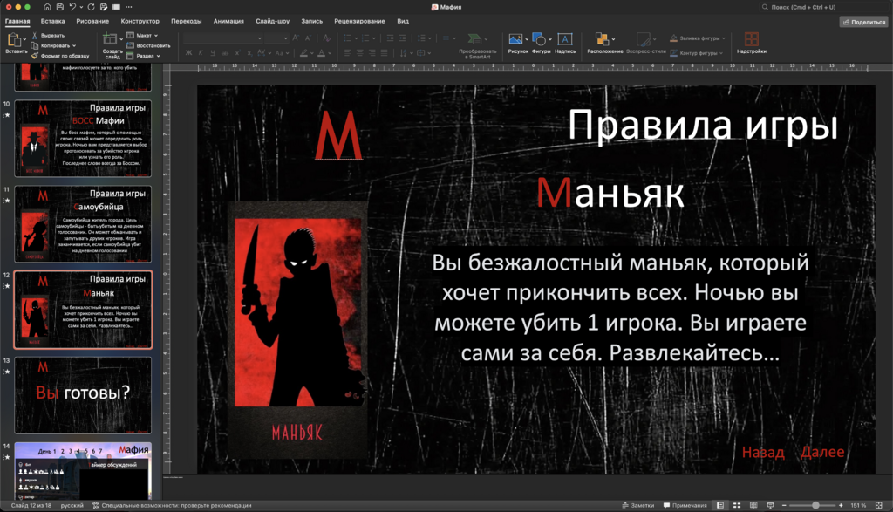Open the Конструктор tab
Image resolution: width=893 pixels, height=512 pixels.
point(140,21)
